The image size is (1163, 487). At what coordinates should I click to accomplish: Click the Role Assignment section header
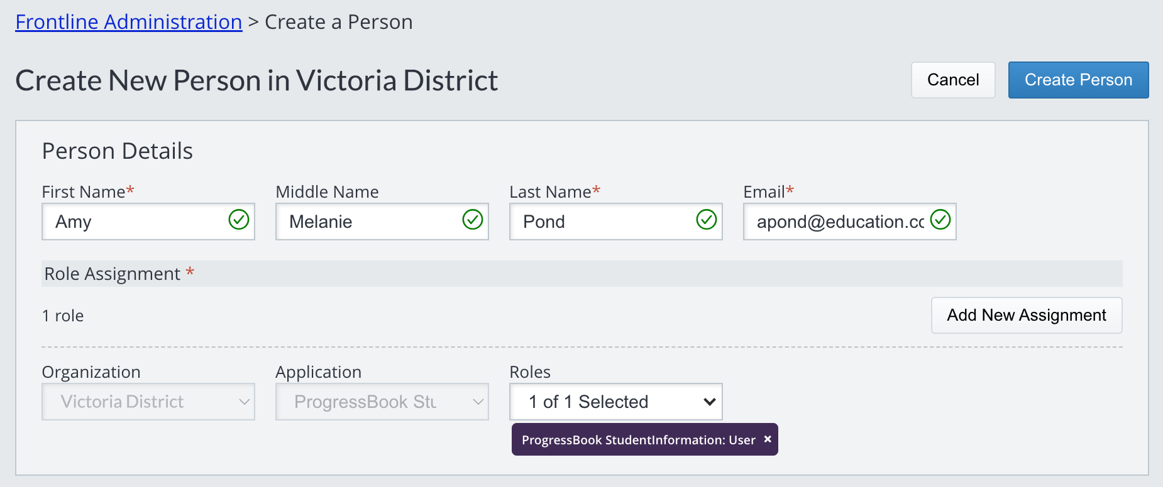pyautogui.click(x=582, y=274)
